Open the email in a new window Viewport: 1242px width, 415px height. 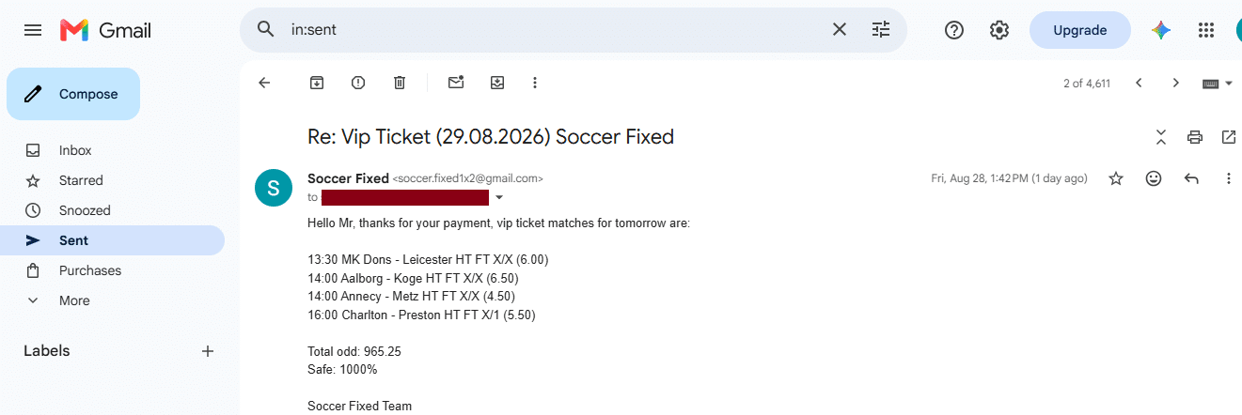[1229, 137]
